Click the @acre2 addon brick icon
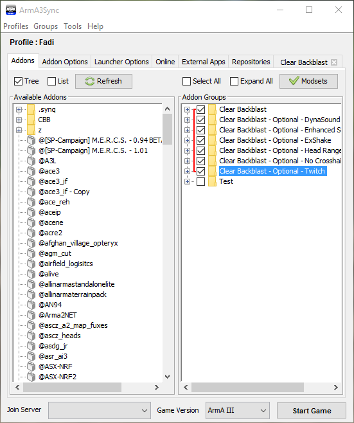 pyautogui.click(x=31, y=233)
